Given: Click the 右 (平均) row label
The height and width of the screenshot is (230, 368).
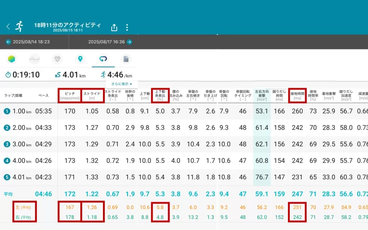Looking at the screenshot, I should coord(23,217).
